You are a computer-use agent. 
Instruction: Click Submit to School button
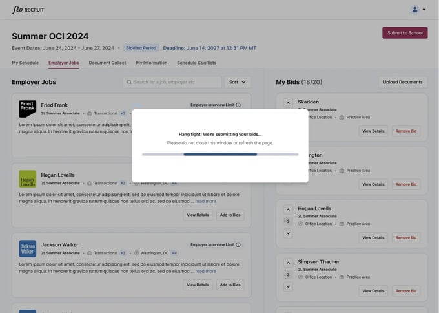[405, 33]
